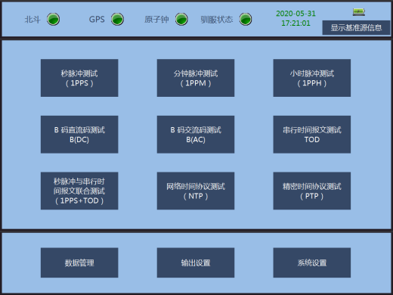Show reference source info via 显示基准源信息
Viewport: 393px width, 295px height.
click(x=356, y=27)
